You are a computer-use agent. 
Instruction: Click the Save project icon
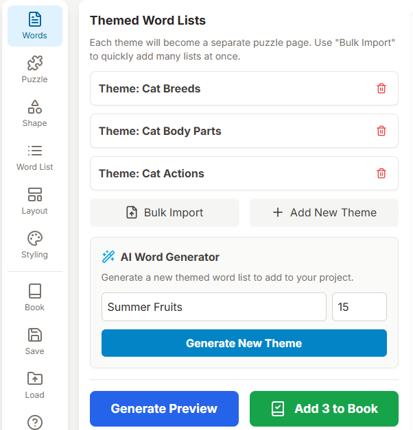tap(34, 342)
